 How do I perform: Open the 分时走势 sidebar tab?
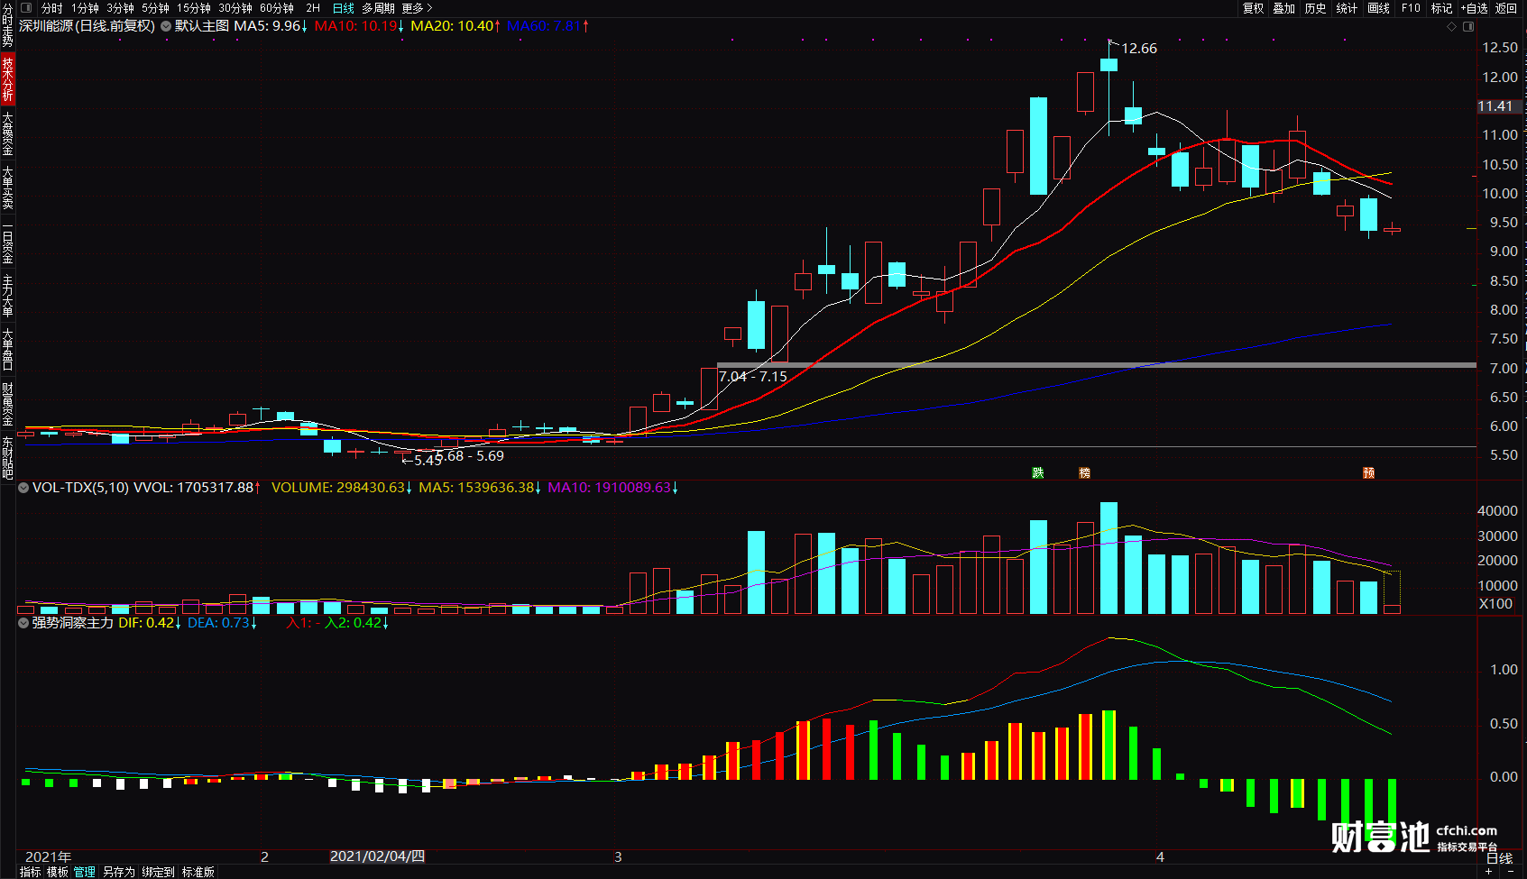click(x=7, y=25)
